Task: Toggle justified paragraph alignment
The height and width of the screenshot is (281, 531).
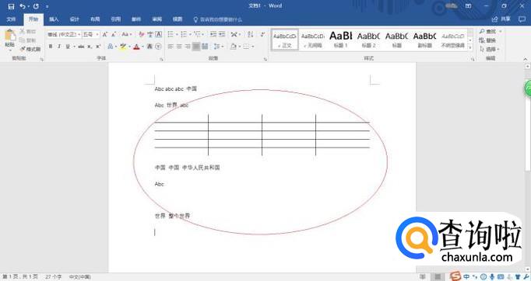Action: [x=196, y=47]
